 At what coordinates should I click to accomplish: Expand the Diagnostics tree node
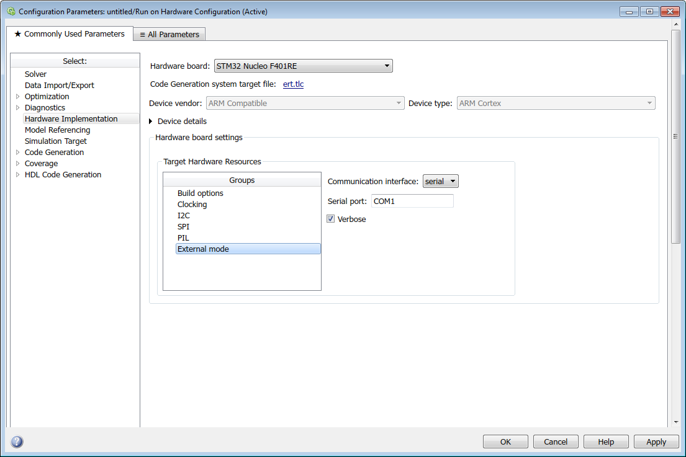point(17,107)
